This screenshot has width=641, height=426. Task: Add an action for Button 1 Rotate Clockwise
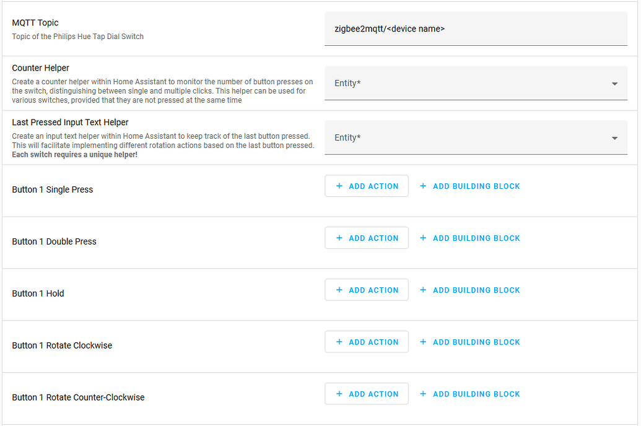click(x=367, y=342)
